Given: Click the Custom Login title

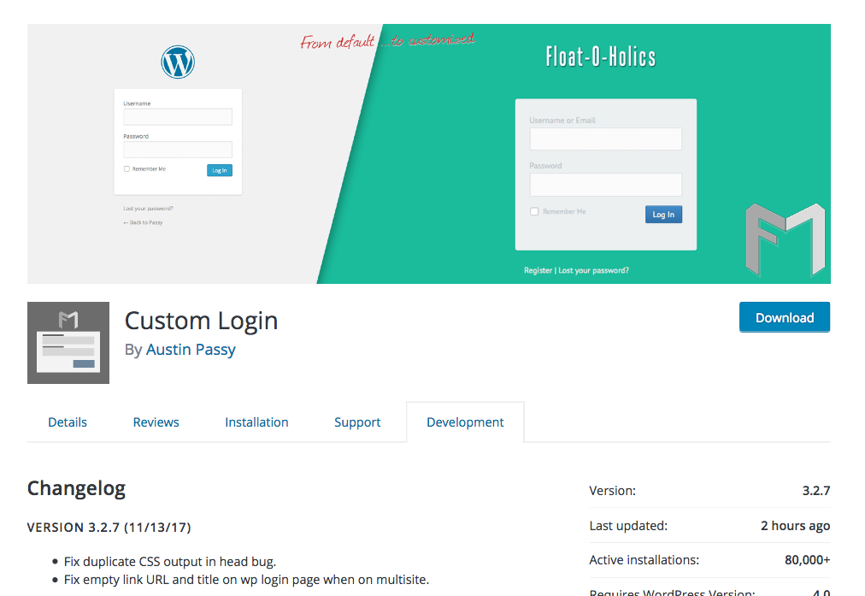Looking at the screenshot, I should coord(202,321).
